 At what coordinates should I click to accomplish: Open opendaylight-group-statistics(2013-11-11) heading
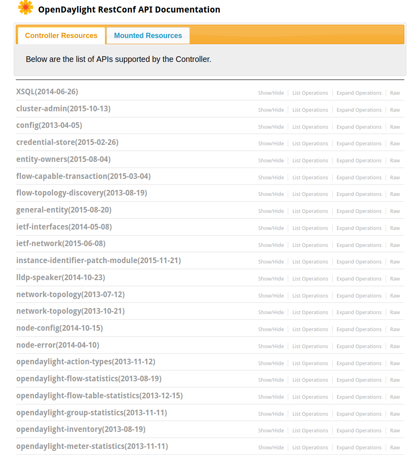pyautogui.click(x=92, y=413)
